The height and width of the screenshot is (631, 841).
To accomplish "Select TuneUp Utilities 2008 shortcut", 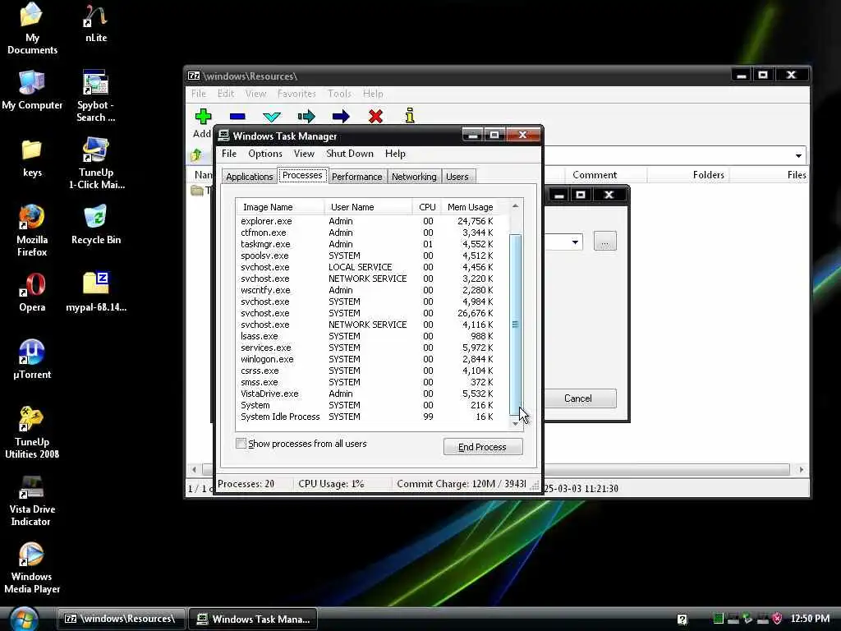I will pos(32,433).
